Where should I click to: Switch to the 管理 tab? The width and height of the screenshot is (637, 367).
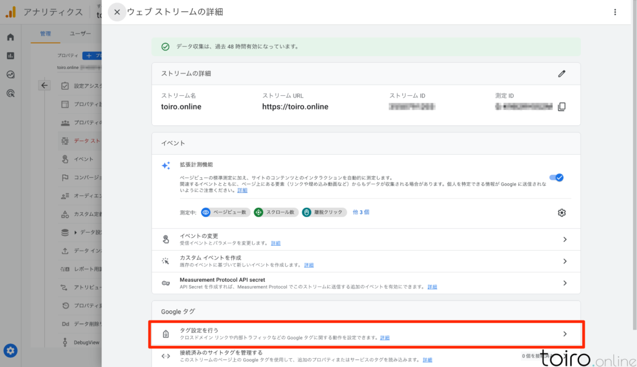(x=45, y=34)
